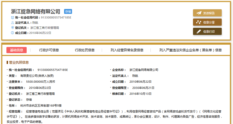Click the credit code book icon
This screenshot has height=124, width=233.
(12, 17)
